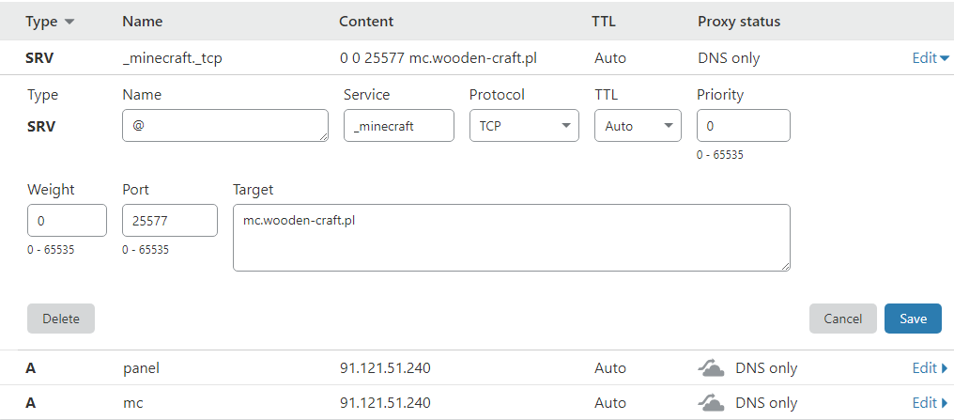Click the Priority input field
The width and height of the screenshot is (954, 420).
click(x=743, y=126)
